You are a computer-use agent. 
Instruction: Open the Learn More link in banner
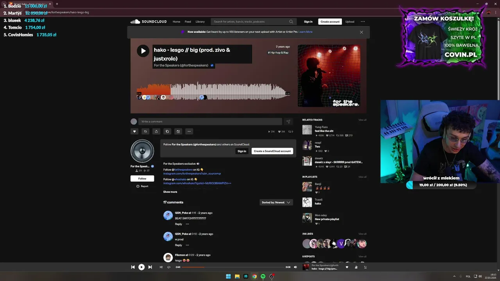[305, 32]
